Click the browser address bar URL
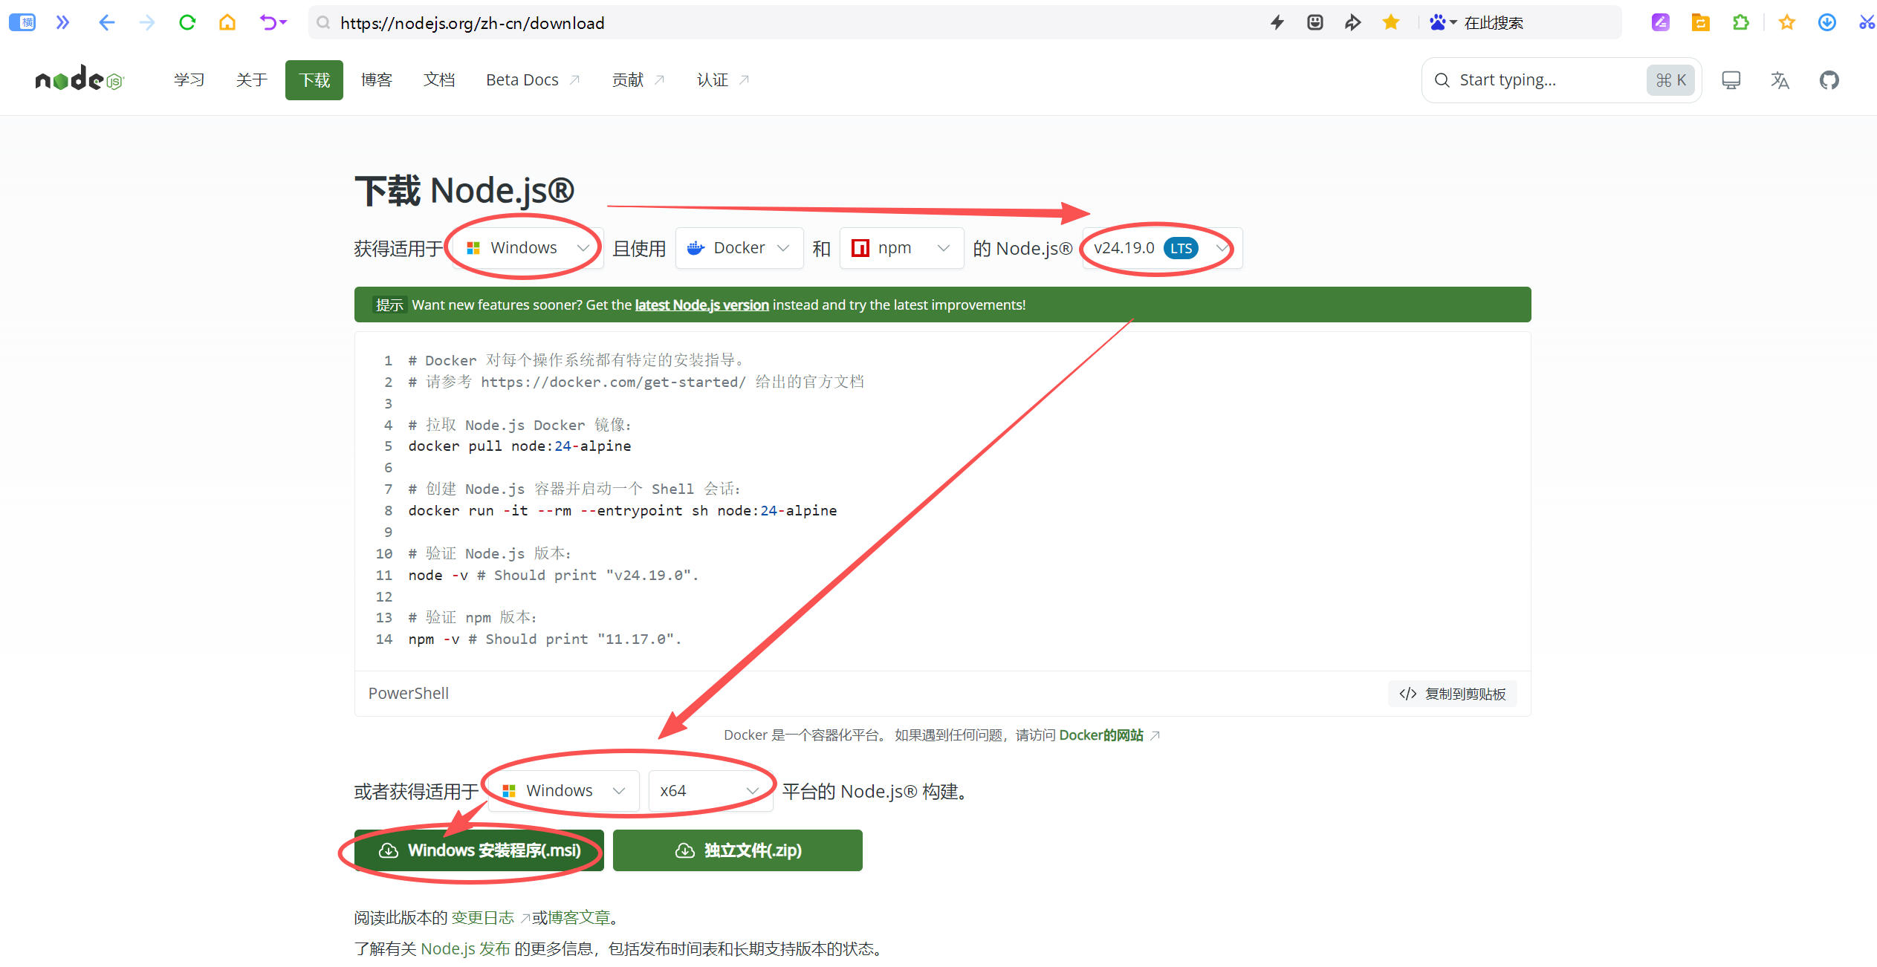The image size is (1877, 967). pyautogui.click(x=472, y=23)
